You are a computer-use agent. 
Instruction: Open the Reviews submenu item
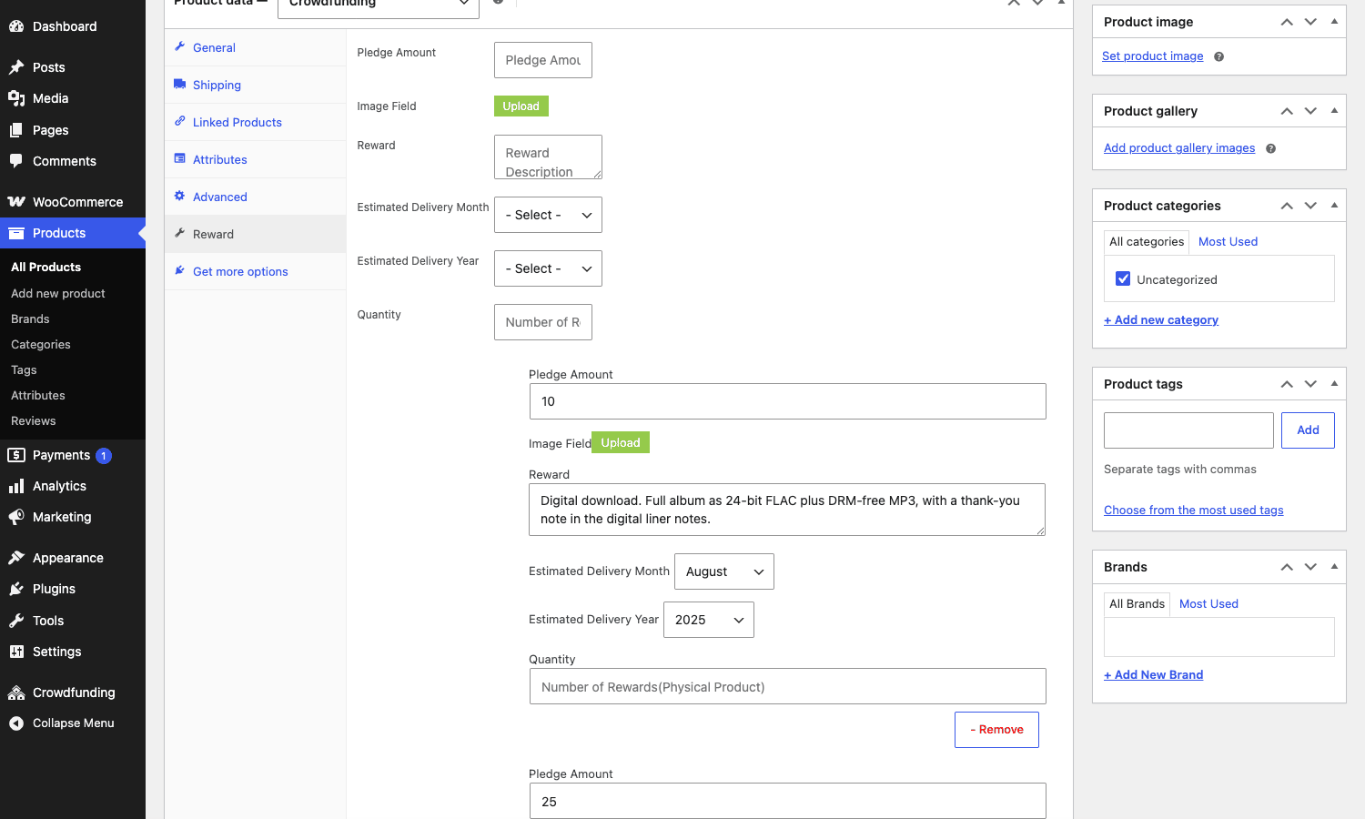34,421
